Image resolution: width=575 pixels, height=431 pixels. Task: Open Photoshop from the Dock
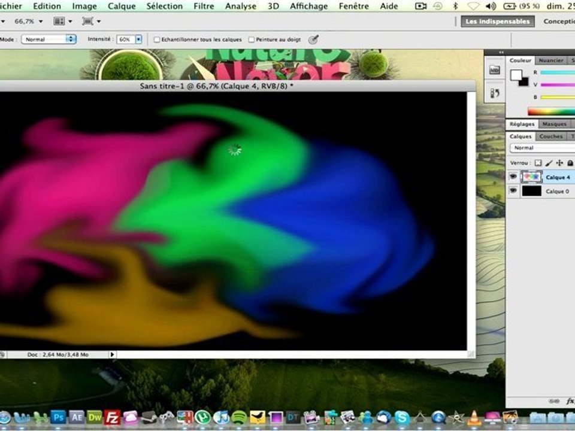[x=57, y=417]
